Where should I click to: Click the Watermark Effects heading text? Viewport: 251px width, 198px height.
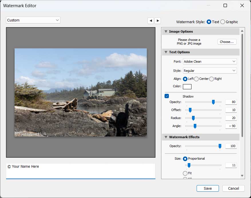(x=184, y=137)
